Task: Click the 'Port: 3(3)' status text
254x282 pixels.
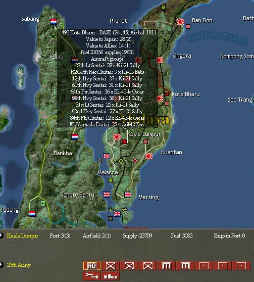Action: pos(60,236)
